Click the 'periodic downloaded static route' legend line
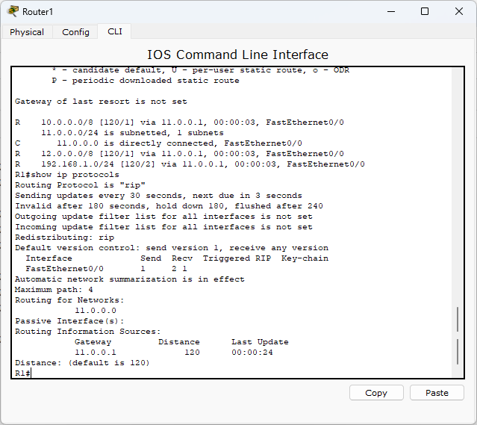477x425 pixels. click(x=146, y=81)
